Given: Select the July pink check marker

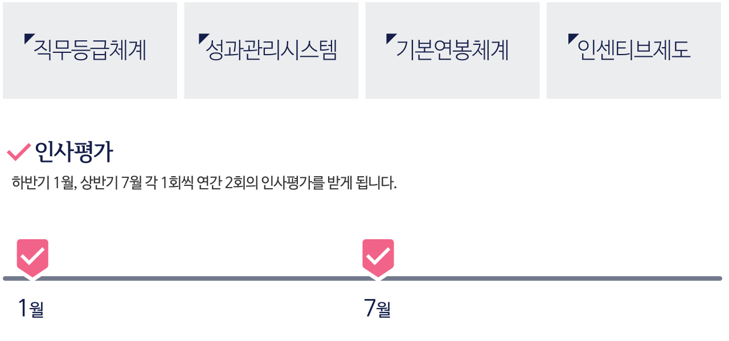Looking at the screenshot, I should click(378, 259).
